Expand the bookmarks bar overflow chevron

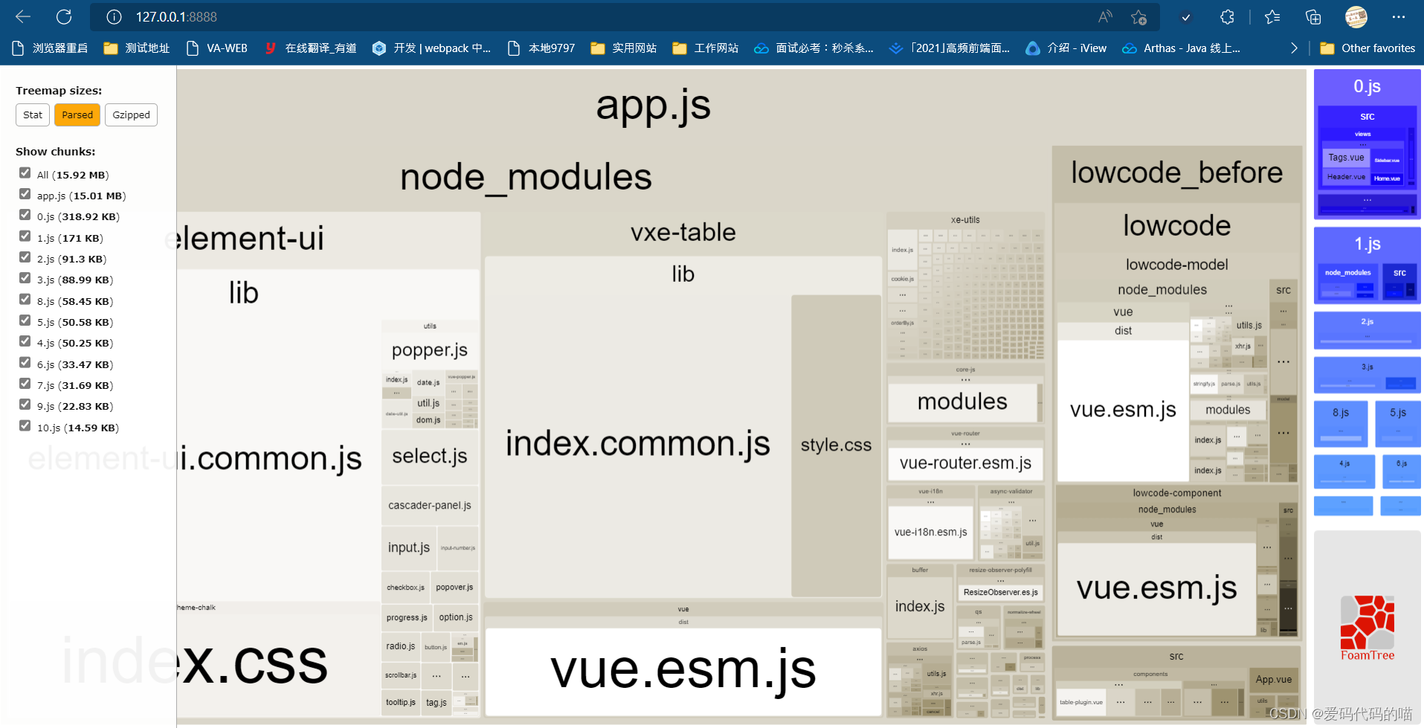(1294, 48)
